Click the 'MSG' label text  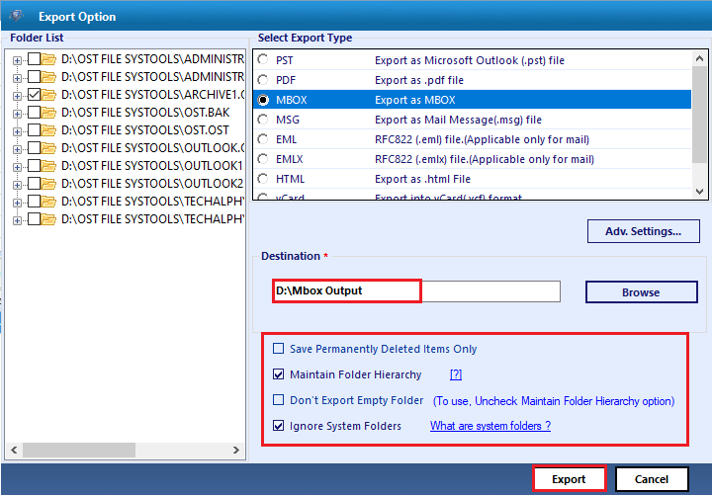(x=288, y=120)
